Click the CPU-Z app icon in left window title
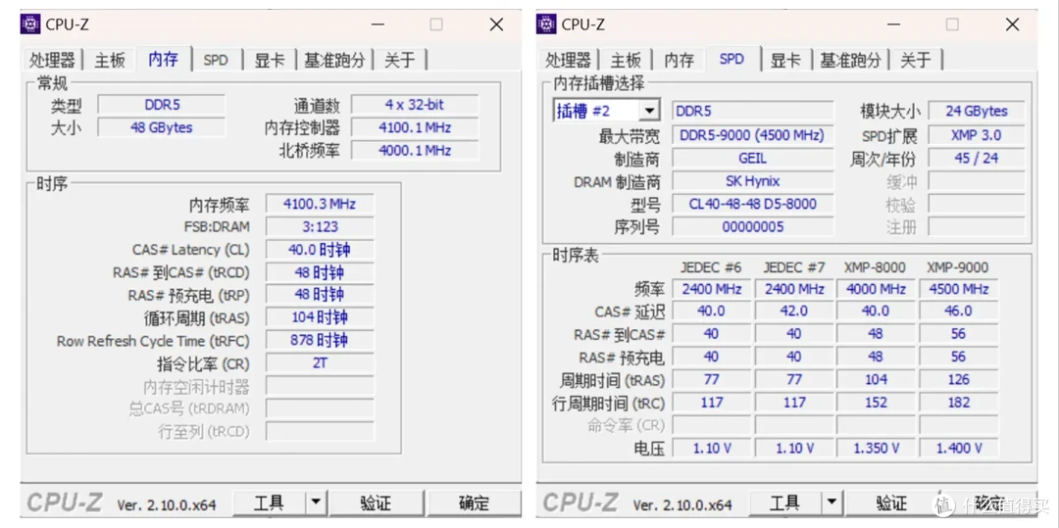 [30, 24]
